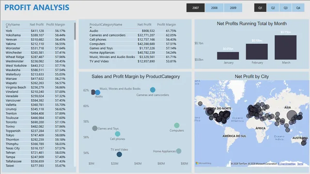Select the 2008 year slicer
Screen dimensions: 310x174
(x=214, y=8)
